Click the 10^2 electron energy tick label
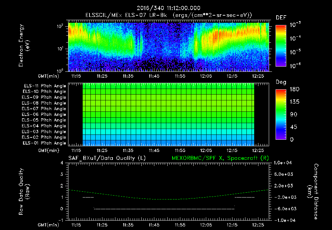Viewport: 332px width, 230px height. point(60,26)
